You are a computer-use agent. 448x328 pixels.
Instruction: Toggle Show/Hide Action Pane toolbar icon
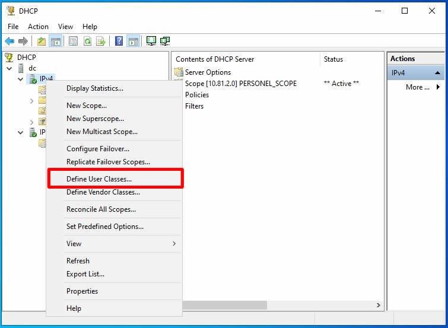coord(133,42)
